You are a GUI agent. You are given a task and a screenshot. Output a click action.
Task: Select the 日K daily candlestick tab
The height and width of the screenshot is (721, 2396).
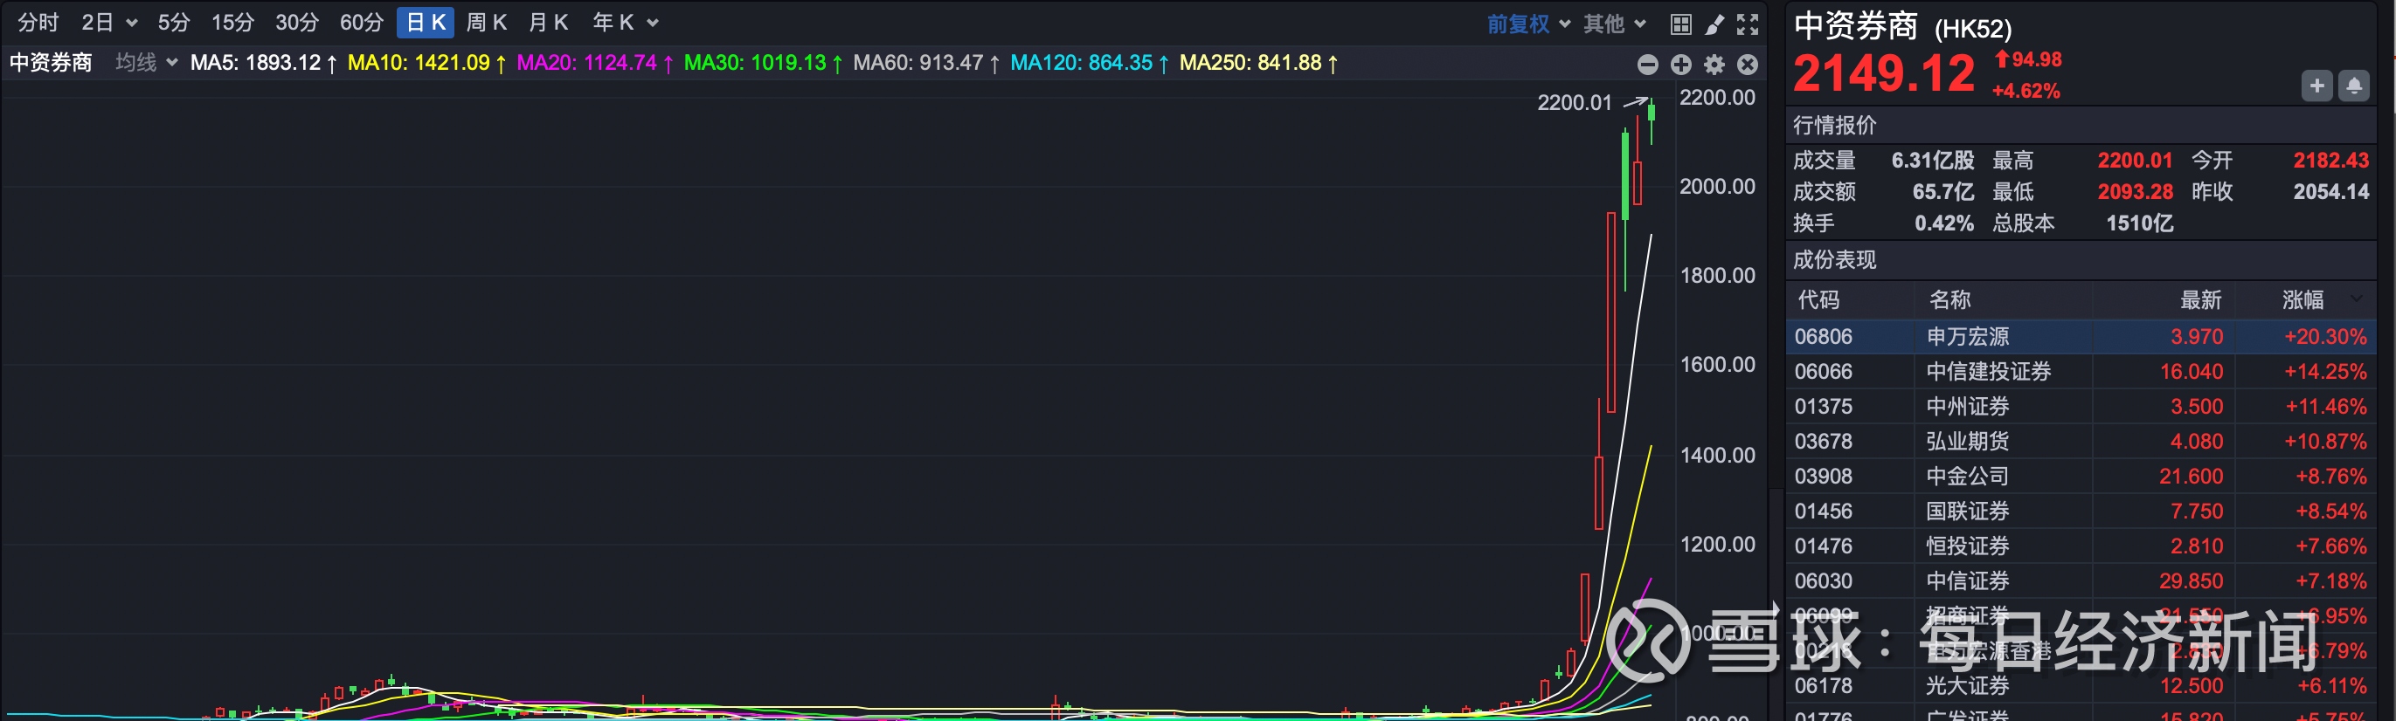(426, 23)
